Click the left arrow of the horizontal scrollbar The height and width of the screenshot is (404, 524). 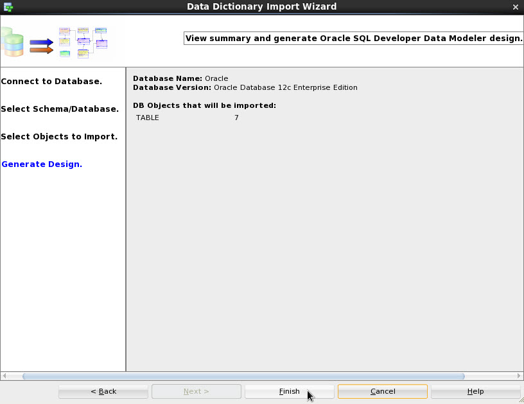(x=5, y=376)
